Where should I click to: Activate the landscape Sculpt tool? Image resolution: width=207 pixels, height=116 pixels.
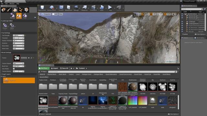(x=19, y=16)
